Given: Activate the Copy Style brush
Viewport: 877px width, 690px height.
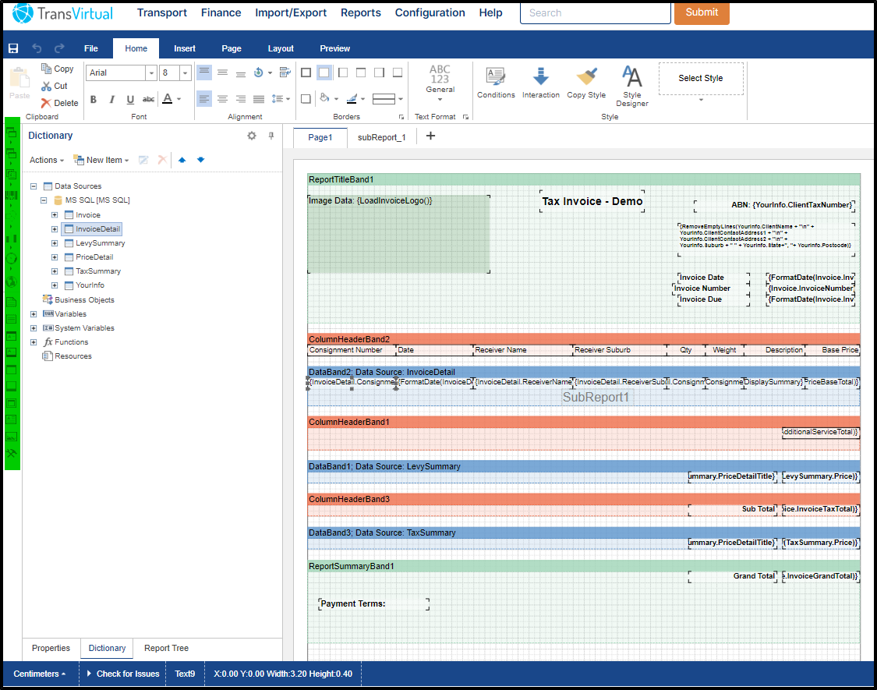Looking at the screenshot, I should pyautogui.click(x=586, y=83).
